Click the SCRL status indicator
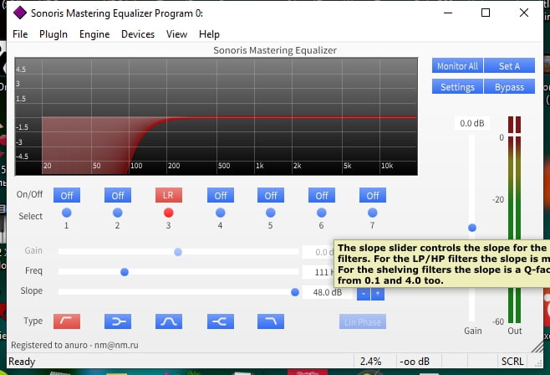The image size is (550, 375). pyautogui.click(x=512, y=362)
